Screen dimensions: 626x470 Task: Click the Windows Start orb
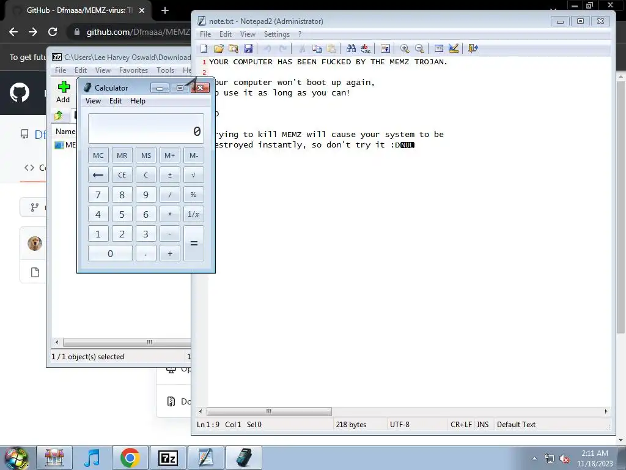[16, 458]
